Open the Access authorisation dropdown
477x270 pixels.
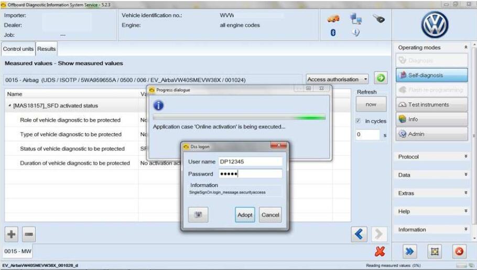337,80
